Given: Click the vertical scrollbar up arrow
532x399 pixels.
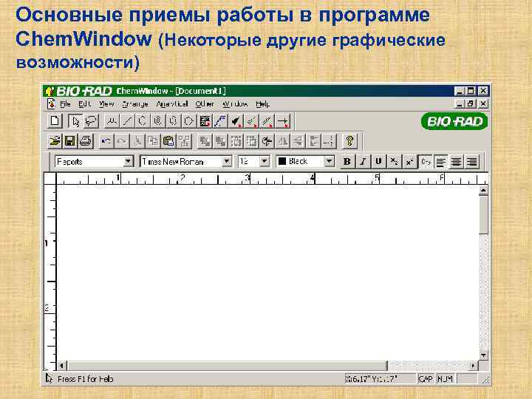Looking at the screenshot, I should [483, 191].
